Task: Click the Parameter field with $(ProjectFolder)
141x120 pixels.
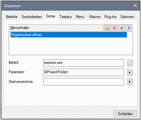Action: pos(84,72)
